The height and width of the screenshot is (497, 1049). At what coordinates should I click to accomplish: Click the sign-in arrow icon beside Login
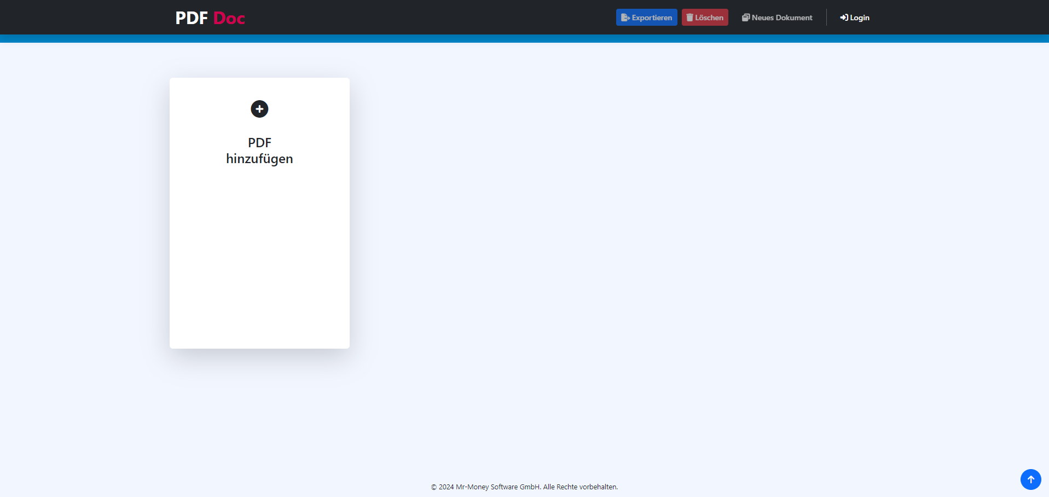[844, 18]
